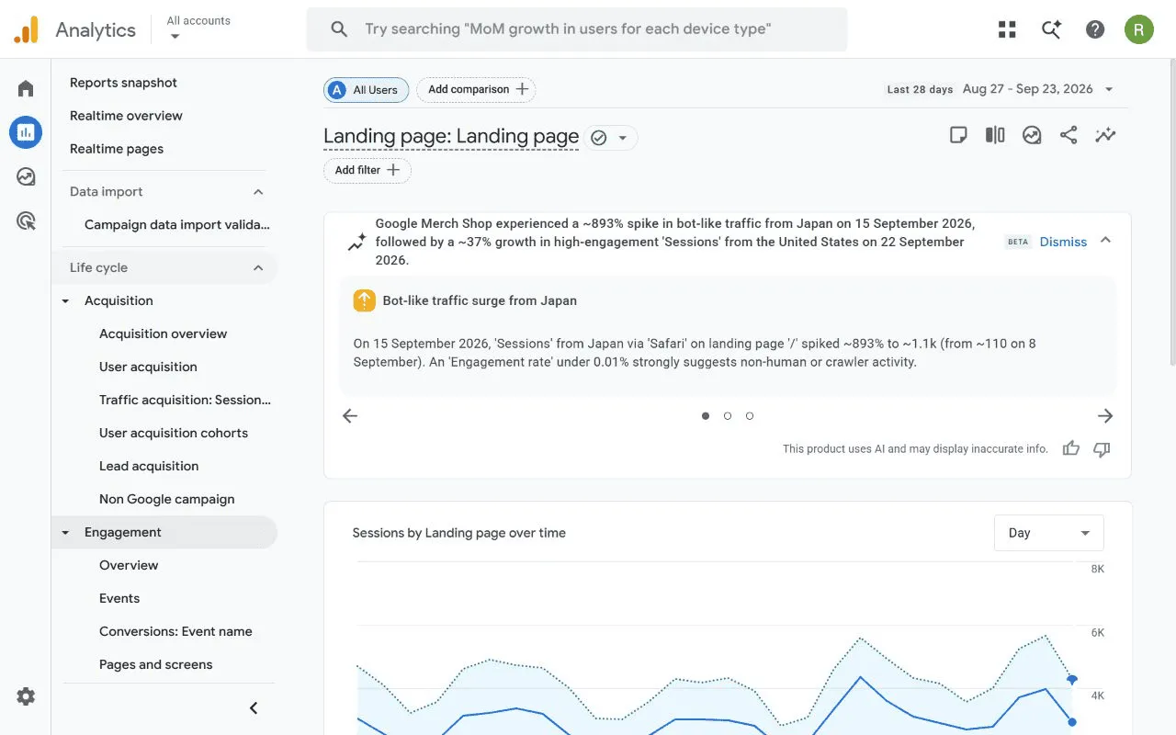Click the Add comparison button

[x=476, y=89]
